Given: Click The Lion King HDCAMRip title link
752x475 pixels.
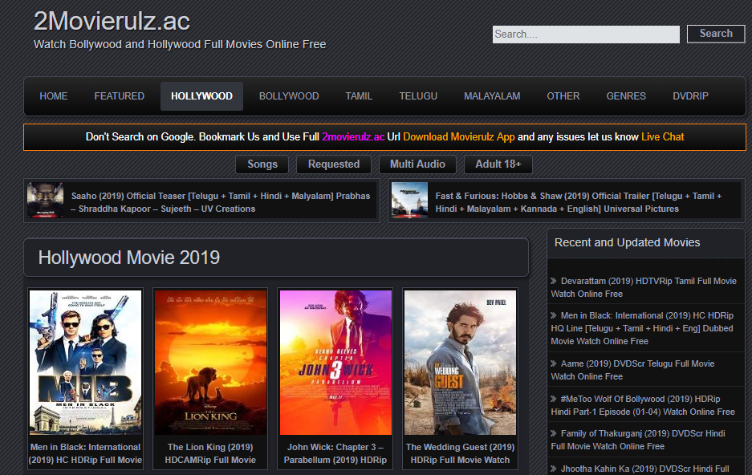Looking at the screenshot, I should [210, 453].
